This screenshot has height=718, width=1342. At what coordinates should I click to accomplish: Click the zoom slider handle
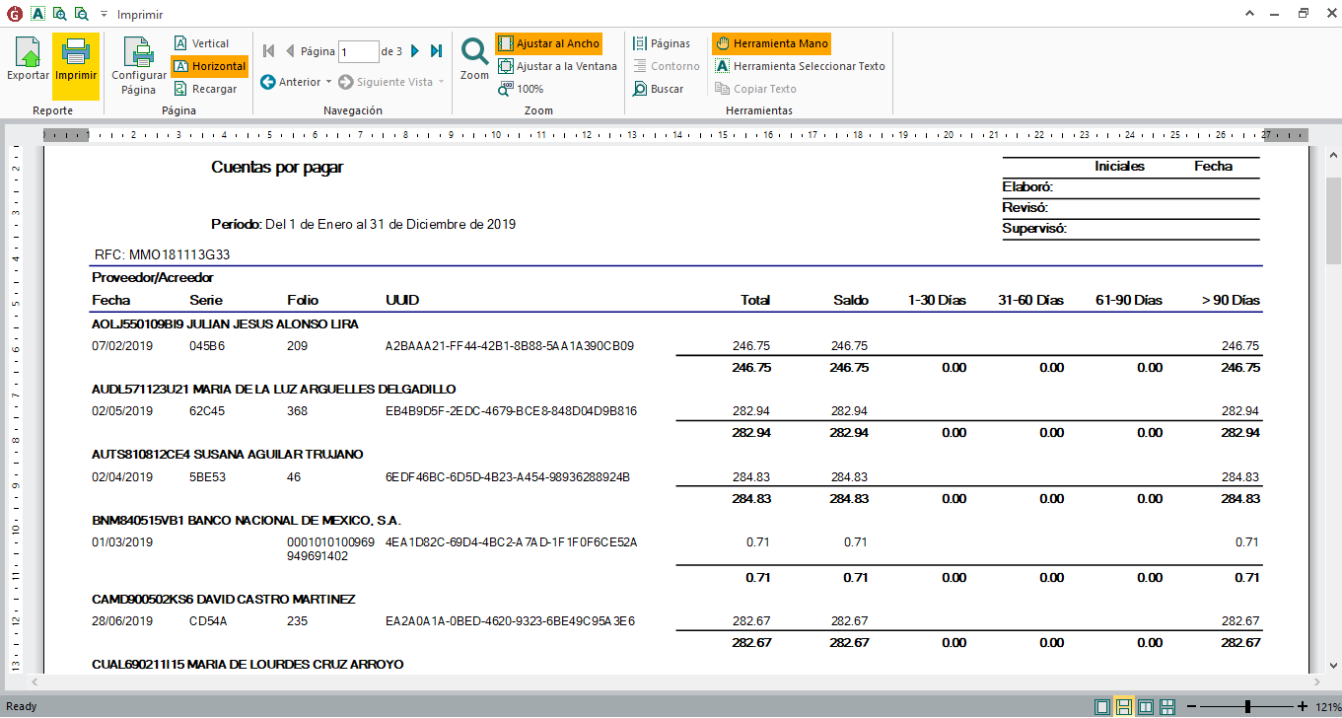(1247, 706)
